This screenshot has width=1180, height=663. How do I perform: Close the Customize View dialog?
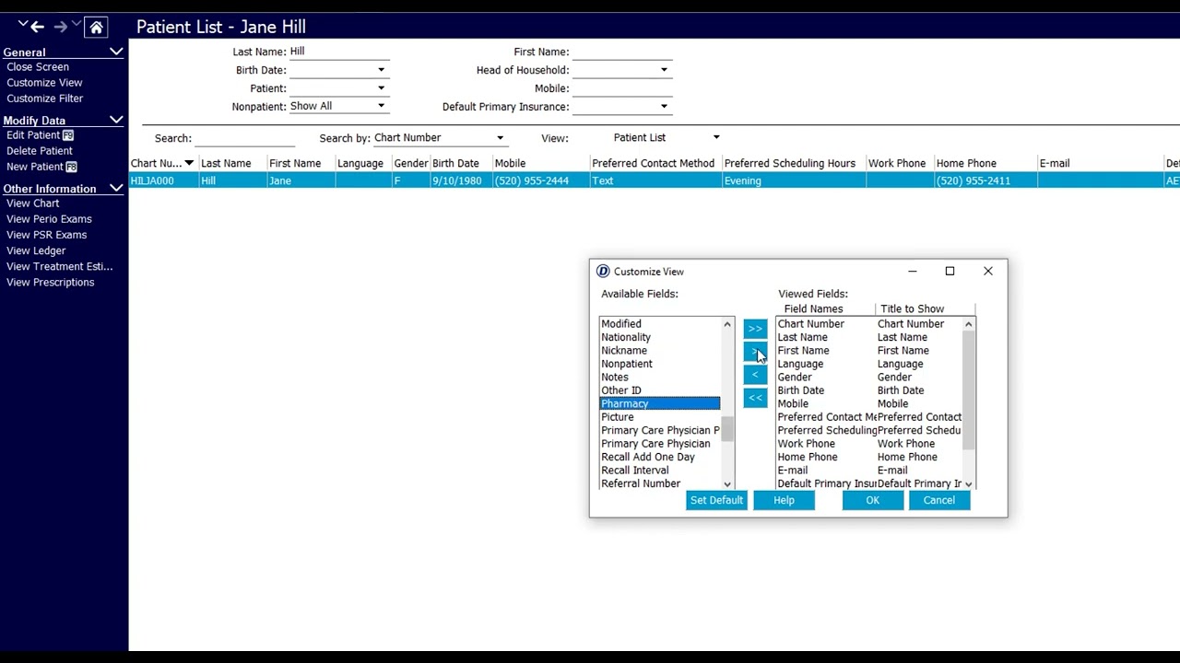click(988, 271)
